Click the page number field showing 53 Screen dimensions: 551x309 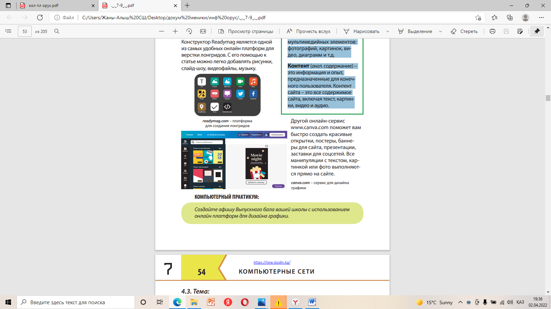point(25,31)
